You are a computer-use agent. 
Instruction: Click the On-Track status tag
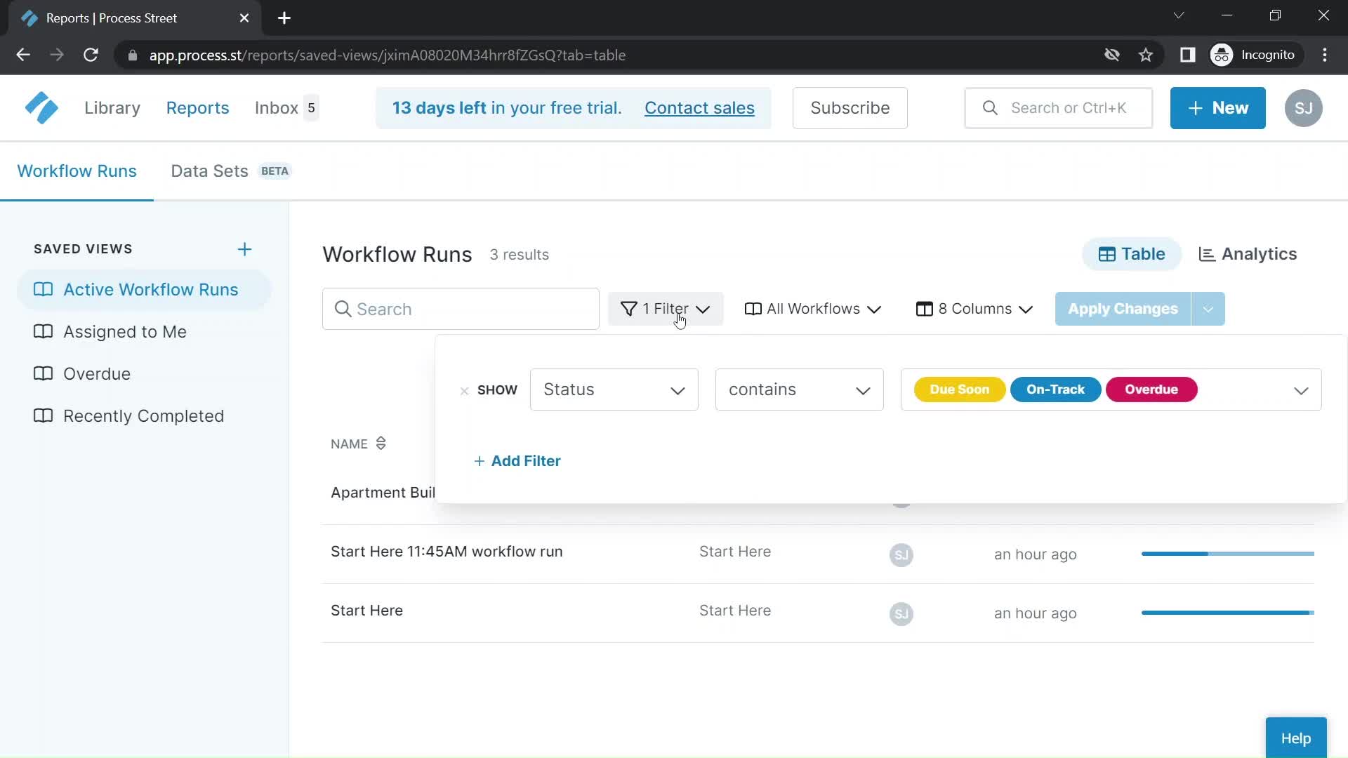[x=1055, y=390]
